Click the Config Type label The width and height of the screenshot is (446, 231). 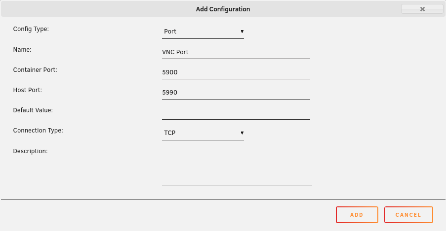coord(31,29)
